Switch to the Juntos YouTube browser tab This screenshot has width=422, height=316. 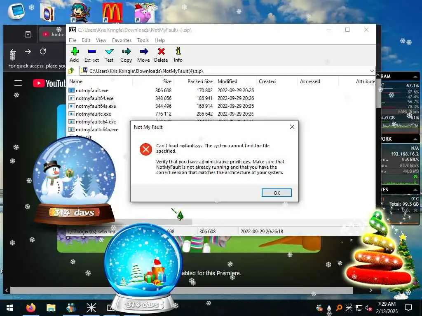[x=53, y=35]
